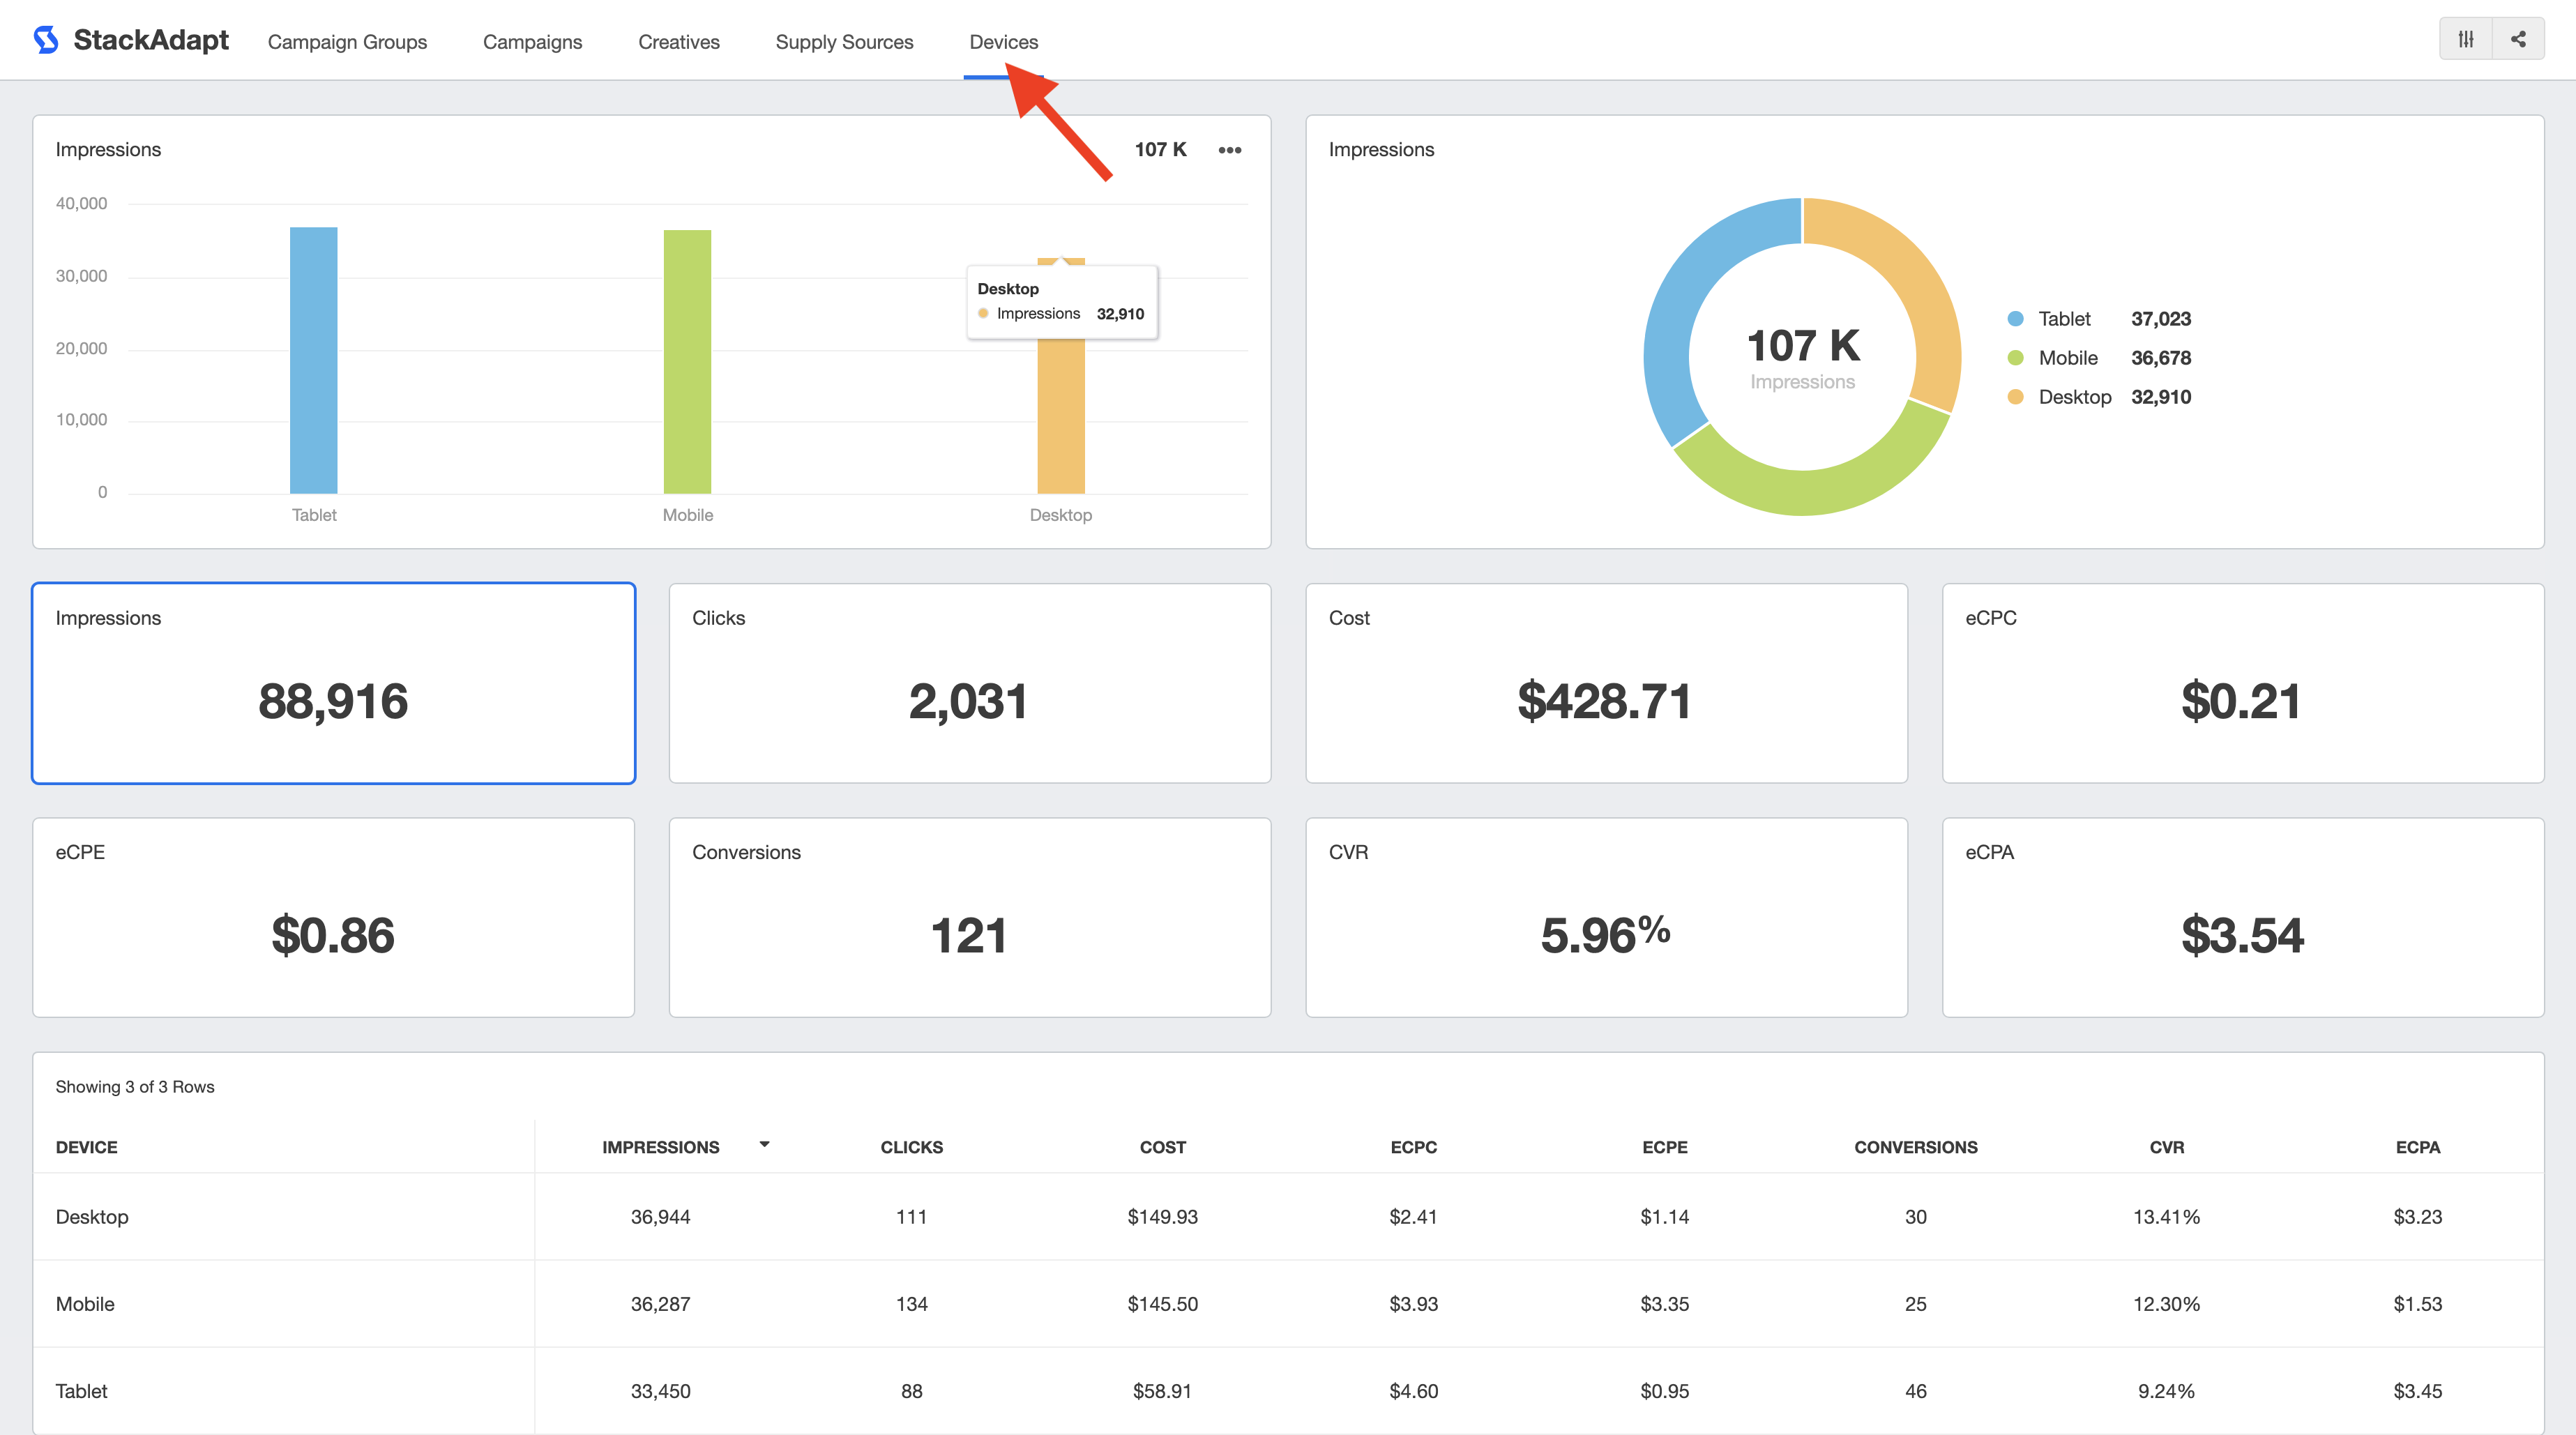Image resolution: width=2576 pixels, height=1435 pixels.
Task: Select the Devices tab in navigation
Action: [1006, 39]
